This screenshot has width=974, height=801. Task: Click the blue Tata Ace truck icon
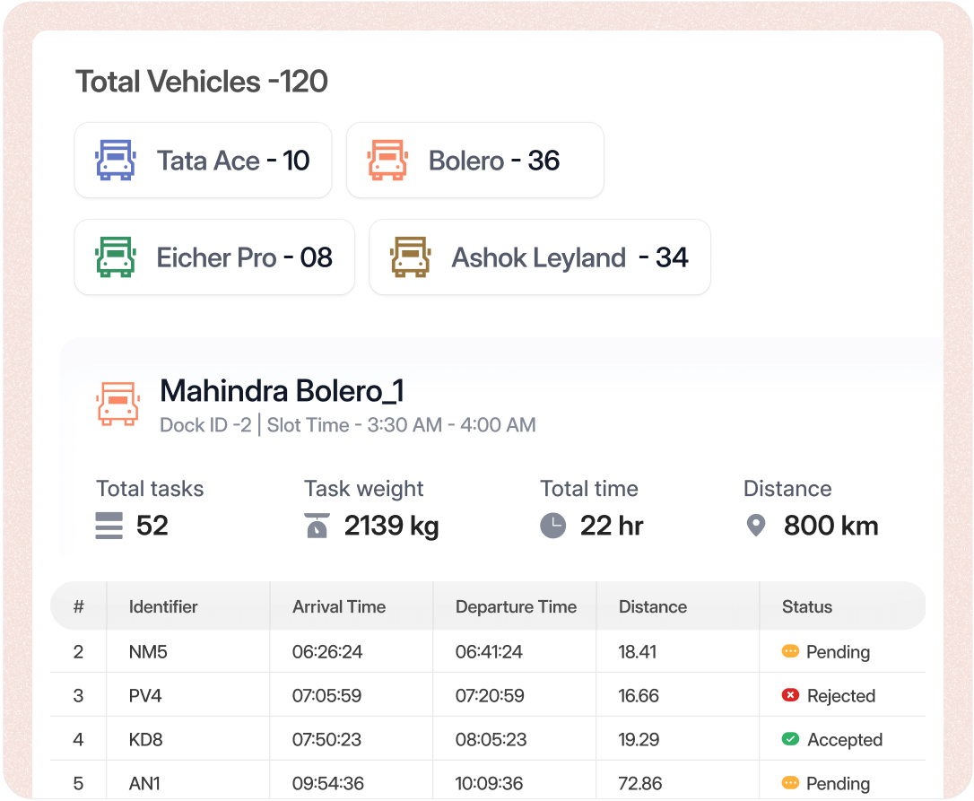(x=116, y=161)
